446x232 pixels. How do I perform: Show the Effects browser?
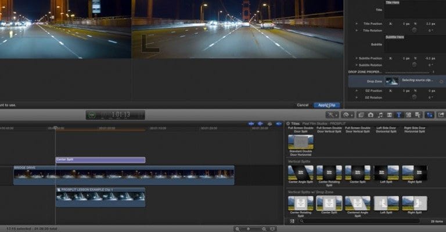tap(361, 115)
